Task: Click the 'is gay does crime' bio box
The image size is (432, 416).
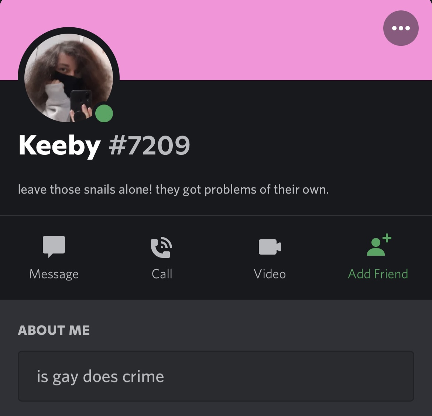Action: point(216,376)
